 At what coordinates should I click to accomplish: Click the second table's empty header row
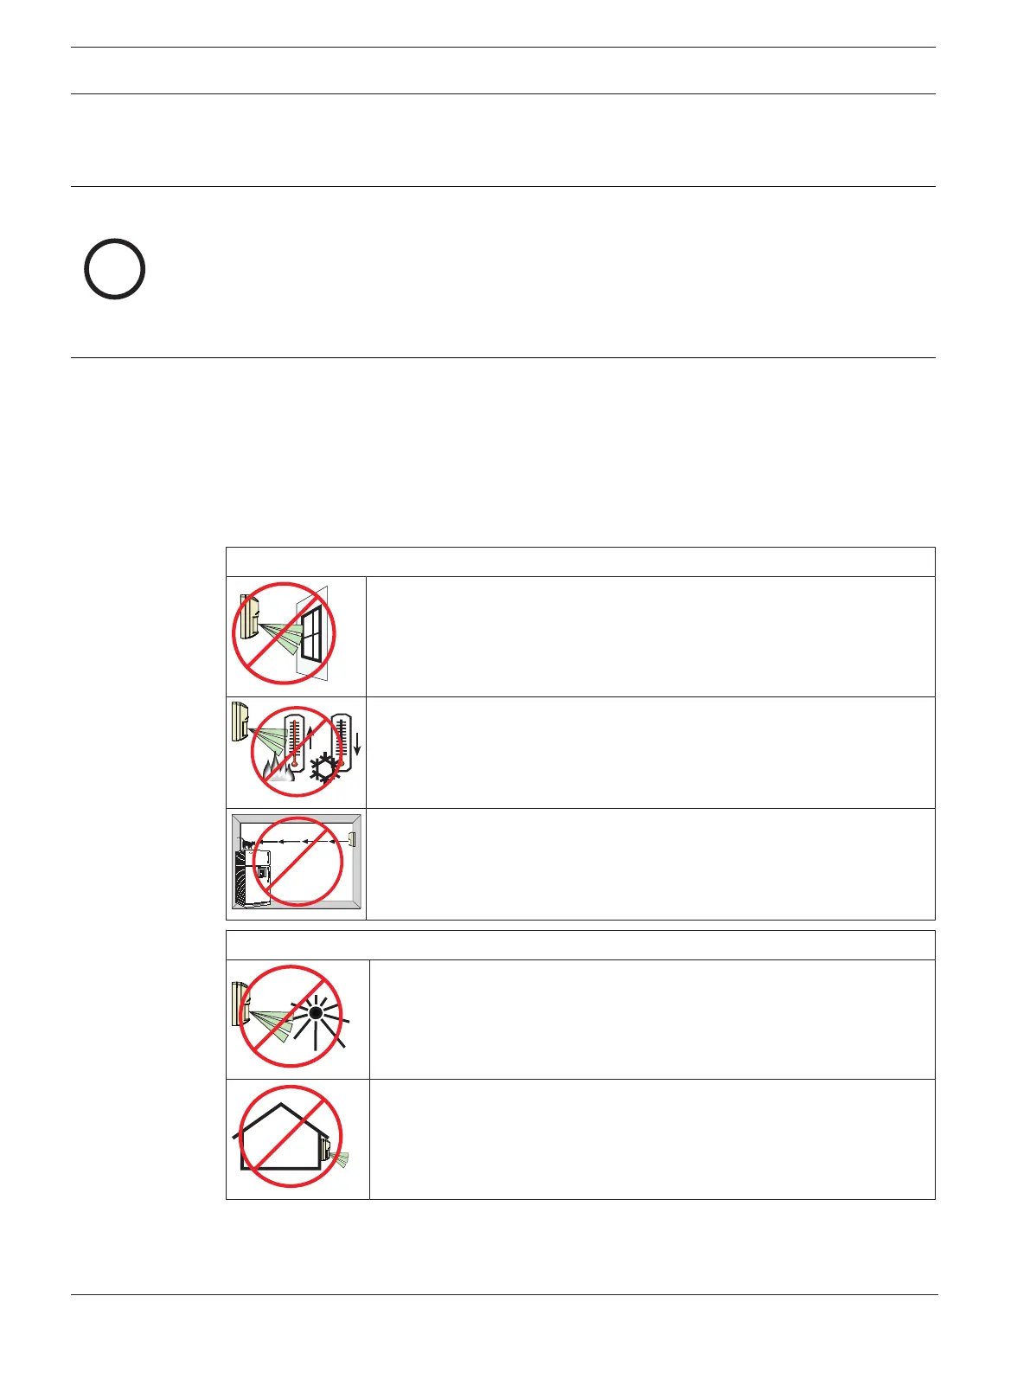click(580, 945)
